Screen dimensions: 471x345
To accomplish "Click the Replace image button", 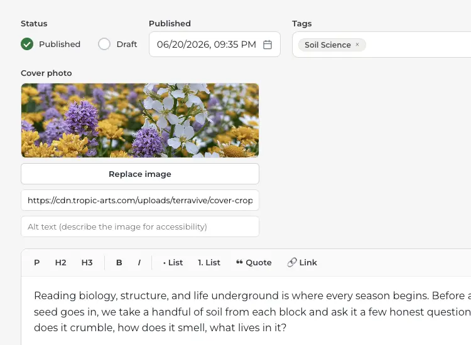I will pyautogui.click(x=140, y=174).
